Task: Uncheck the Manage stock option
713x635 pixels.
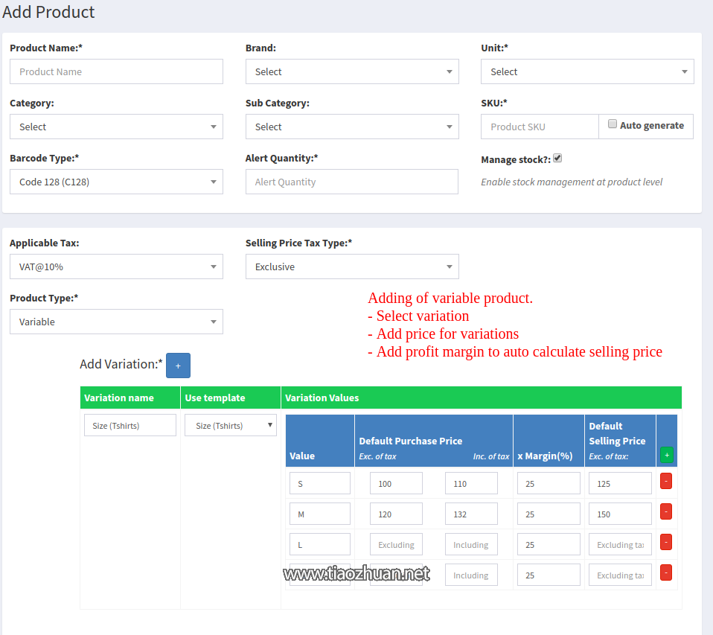Action: click(555, 158)
